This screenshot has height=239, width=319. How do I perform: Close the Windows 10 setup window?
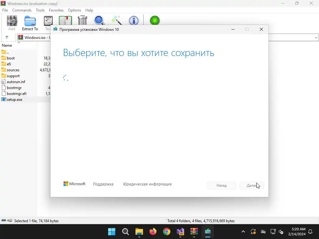tap(261, 30)
